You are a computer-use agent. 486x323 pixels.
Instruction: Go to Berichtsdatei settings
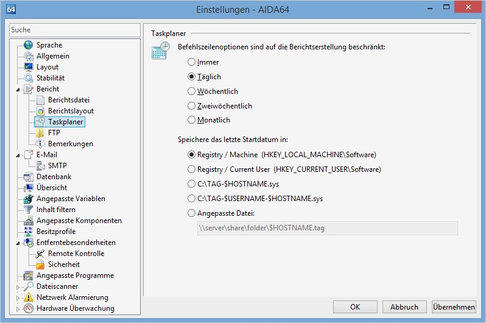69,100
